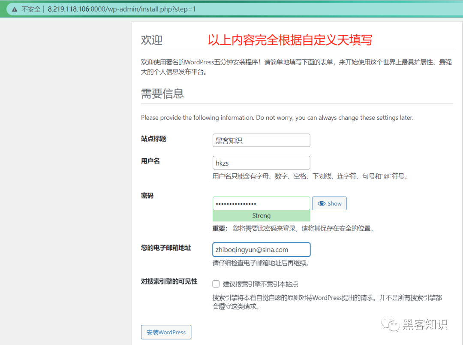The width and height of the screenshot is (463, 345).
Task: Show the password with the eye button
Action: click(330, 203)
